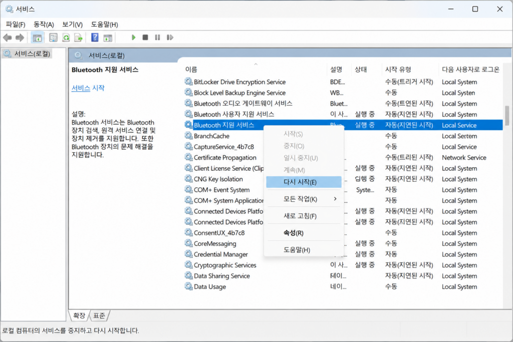Click gear icon of BitLocker Drive Encryption Service

[188, 82]
